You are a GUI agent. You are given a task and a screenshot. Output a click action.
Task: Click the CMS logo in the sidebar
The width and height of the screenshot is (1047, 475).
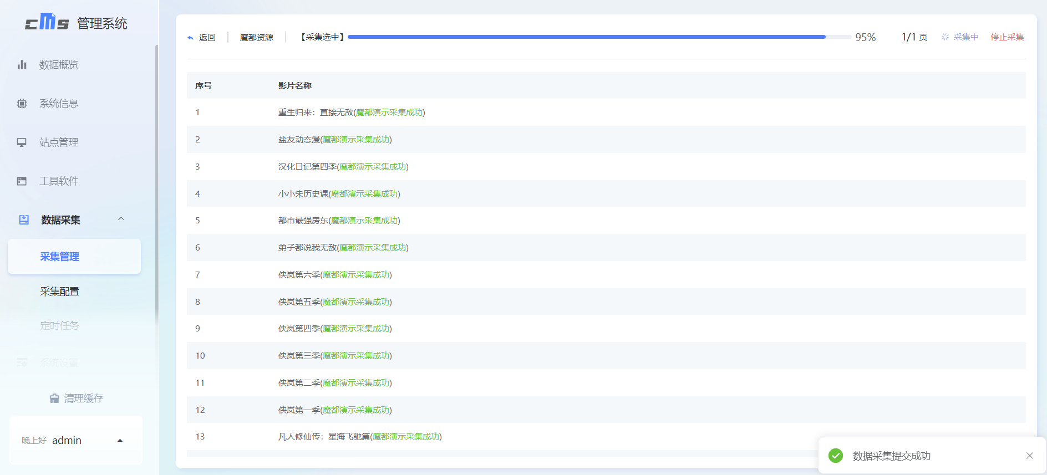[47, 22]
